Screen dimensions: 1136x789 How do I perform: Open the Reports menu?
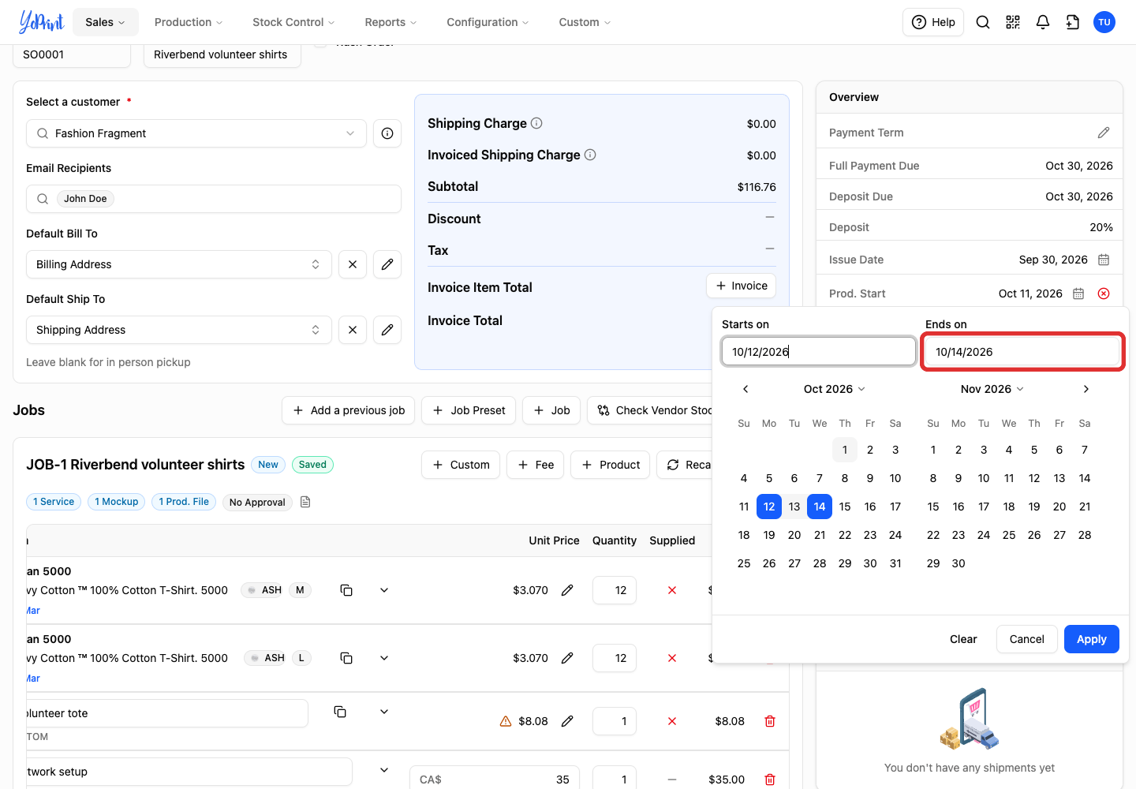390,22
